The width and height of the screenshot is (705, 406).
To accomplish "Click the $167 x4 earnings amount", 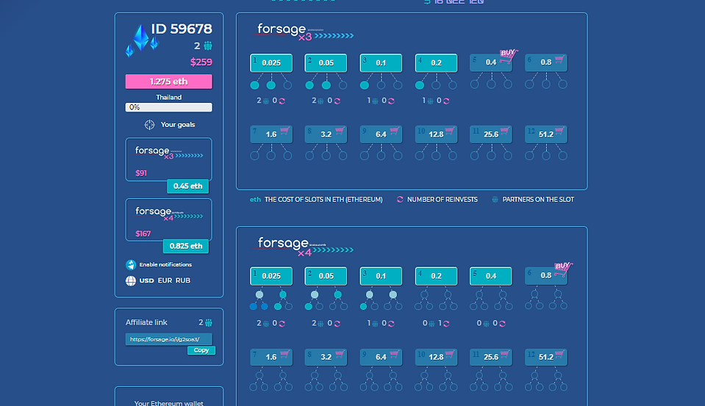I will click(143, 233).
